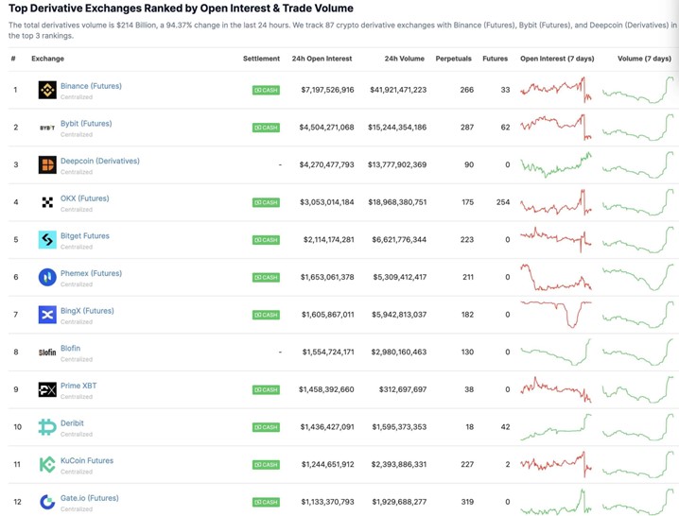Click the CASH settlement badge for Binance

click(x=266, y=91)
